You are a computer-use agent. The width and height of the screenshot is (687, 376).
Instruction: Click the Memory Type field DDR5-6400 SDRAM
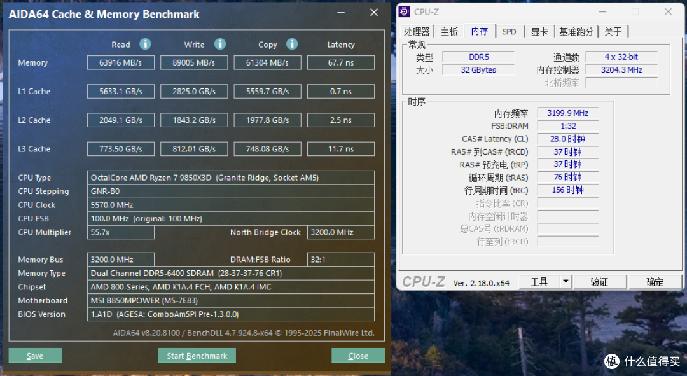click(231, 273)
